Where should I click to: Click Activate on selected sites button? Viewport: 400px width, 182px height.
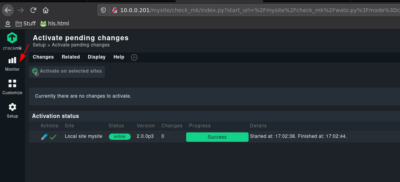(67, 71)
